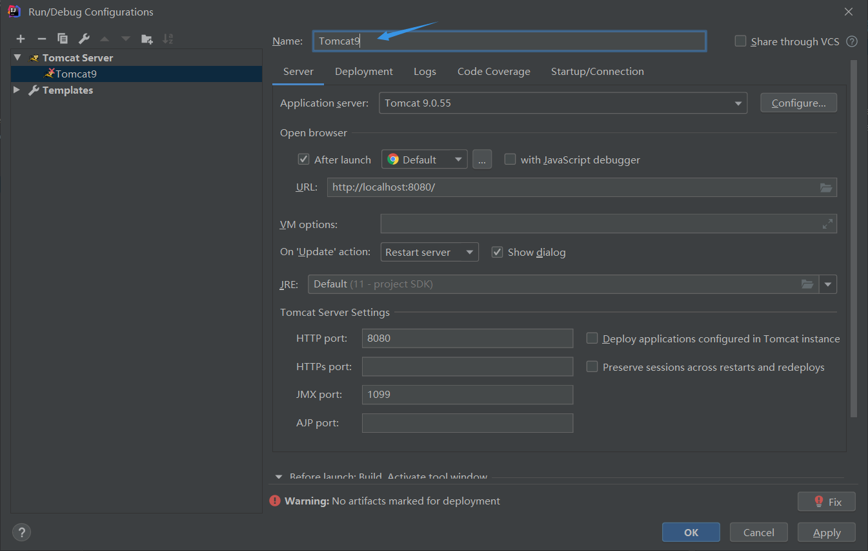Select the Tomcat9 configuration in the tree
The image size is (868, 551).
click(137, 74)
